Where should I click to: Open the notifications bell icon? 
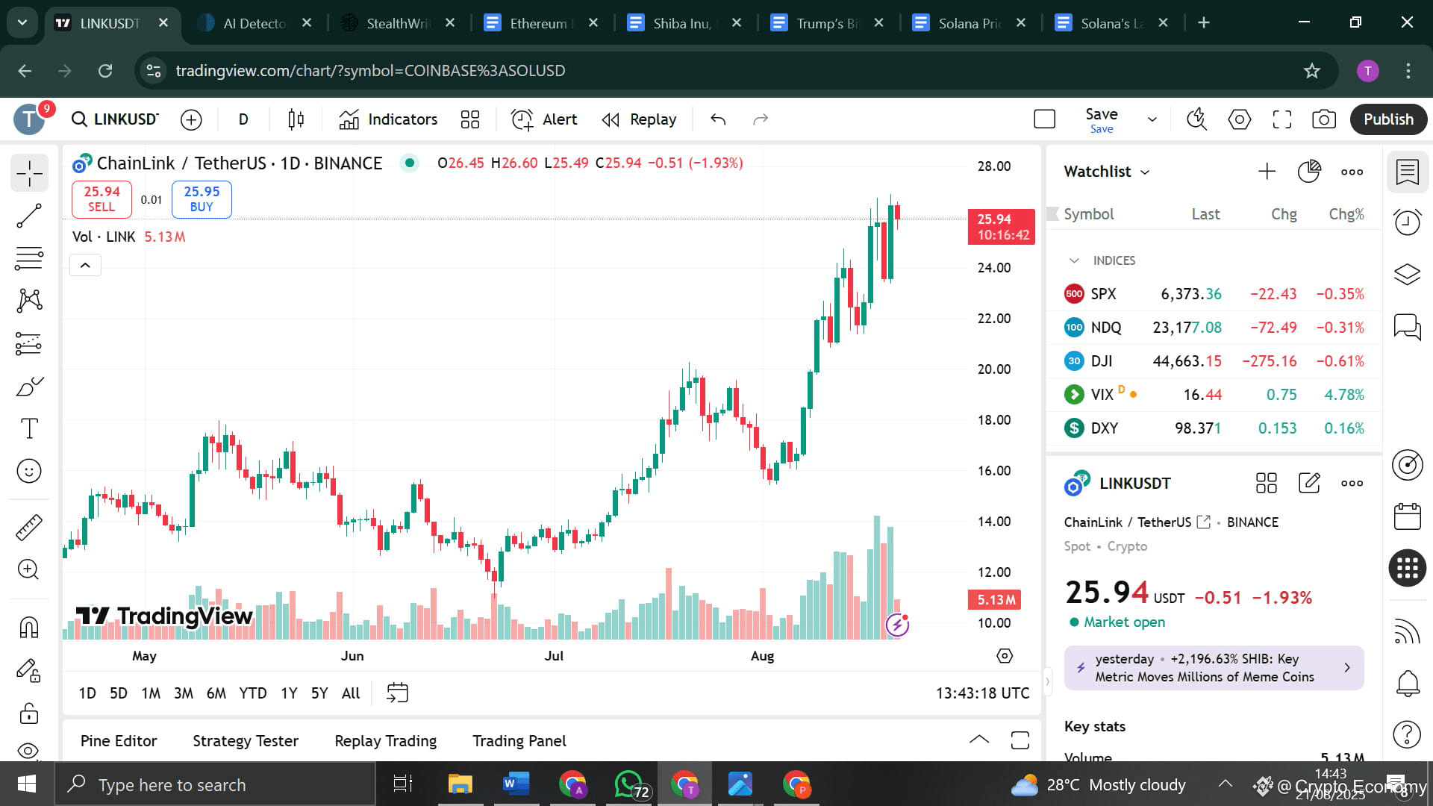pyautogui.click(x=1407, y=683)
